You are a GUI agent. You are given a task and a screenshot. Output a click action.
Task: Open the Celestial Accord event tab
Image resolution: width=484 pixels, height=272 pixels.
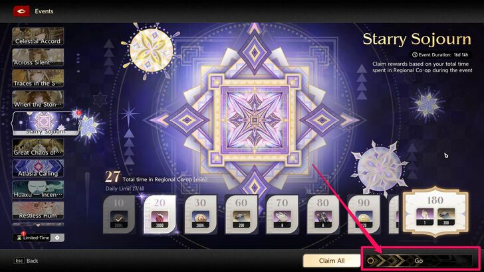pos(38,36)
